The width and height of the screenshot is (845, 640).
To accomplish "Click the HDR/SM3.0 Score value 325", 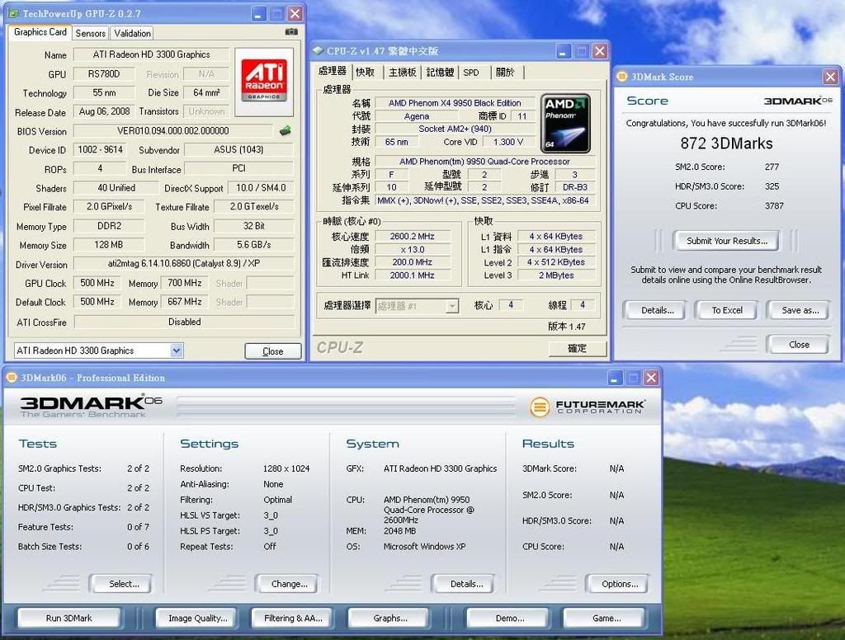I will 772,186.
